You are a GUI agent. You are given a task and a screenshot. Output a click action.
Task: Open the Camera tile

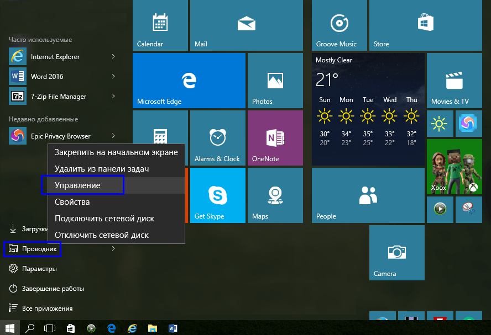tap(396, 252)
